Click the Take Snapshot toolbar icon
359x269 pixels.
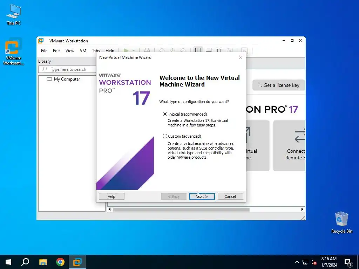point(162,50)
